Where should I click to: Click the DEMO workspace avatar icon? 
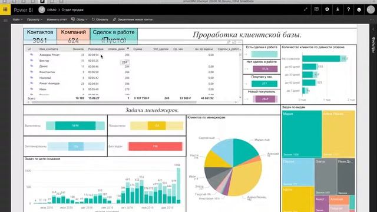coord(42,9)
